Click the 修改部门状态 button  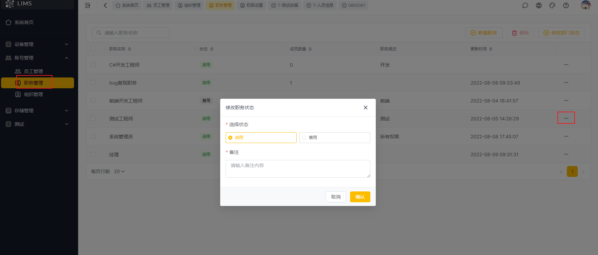(562, 33)
